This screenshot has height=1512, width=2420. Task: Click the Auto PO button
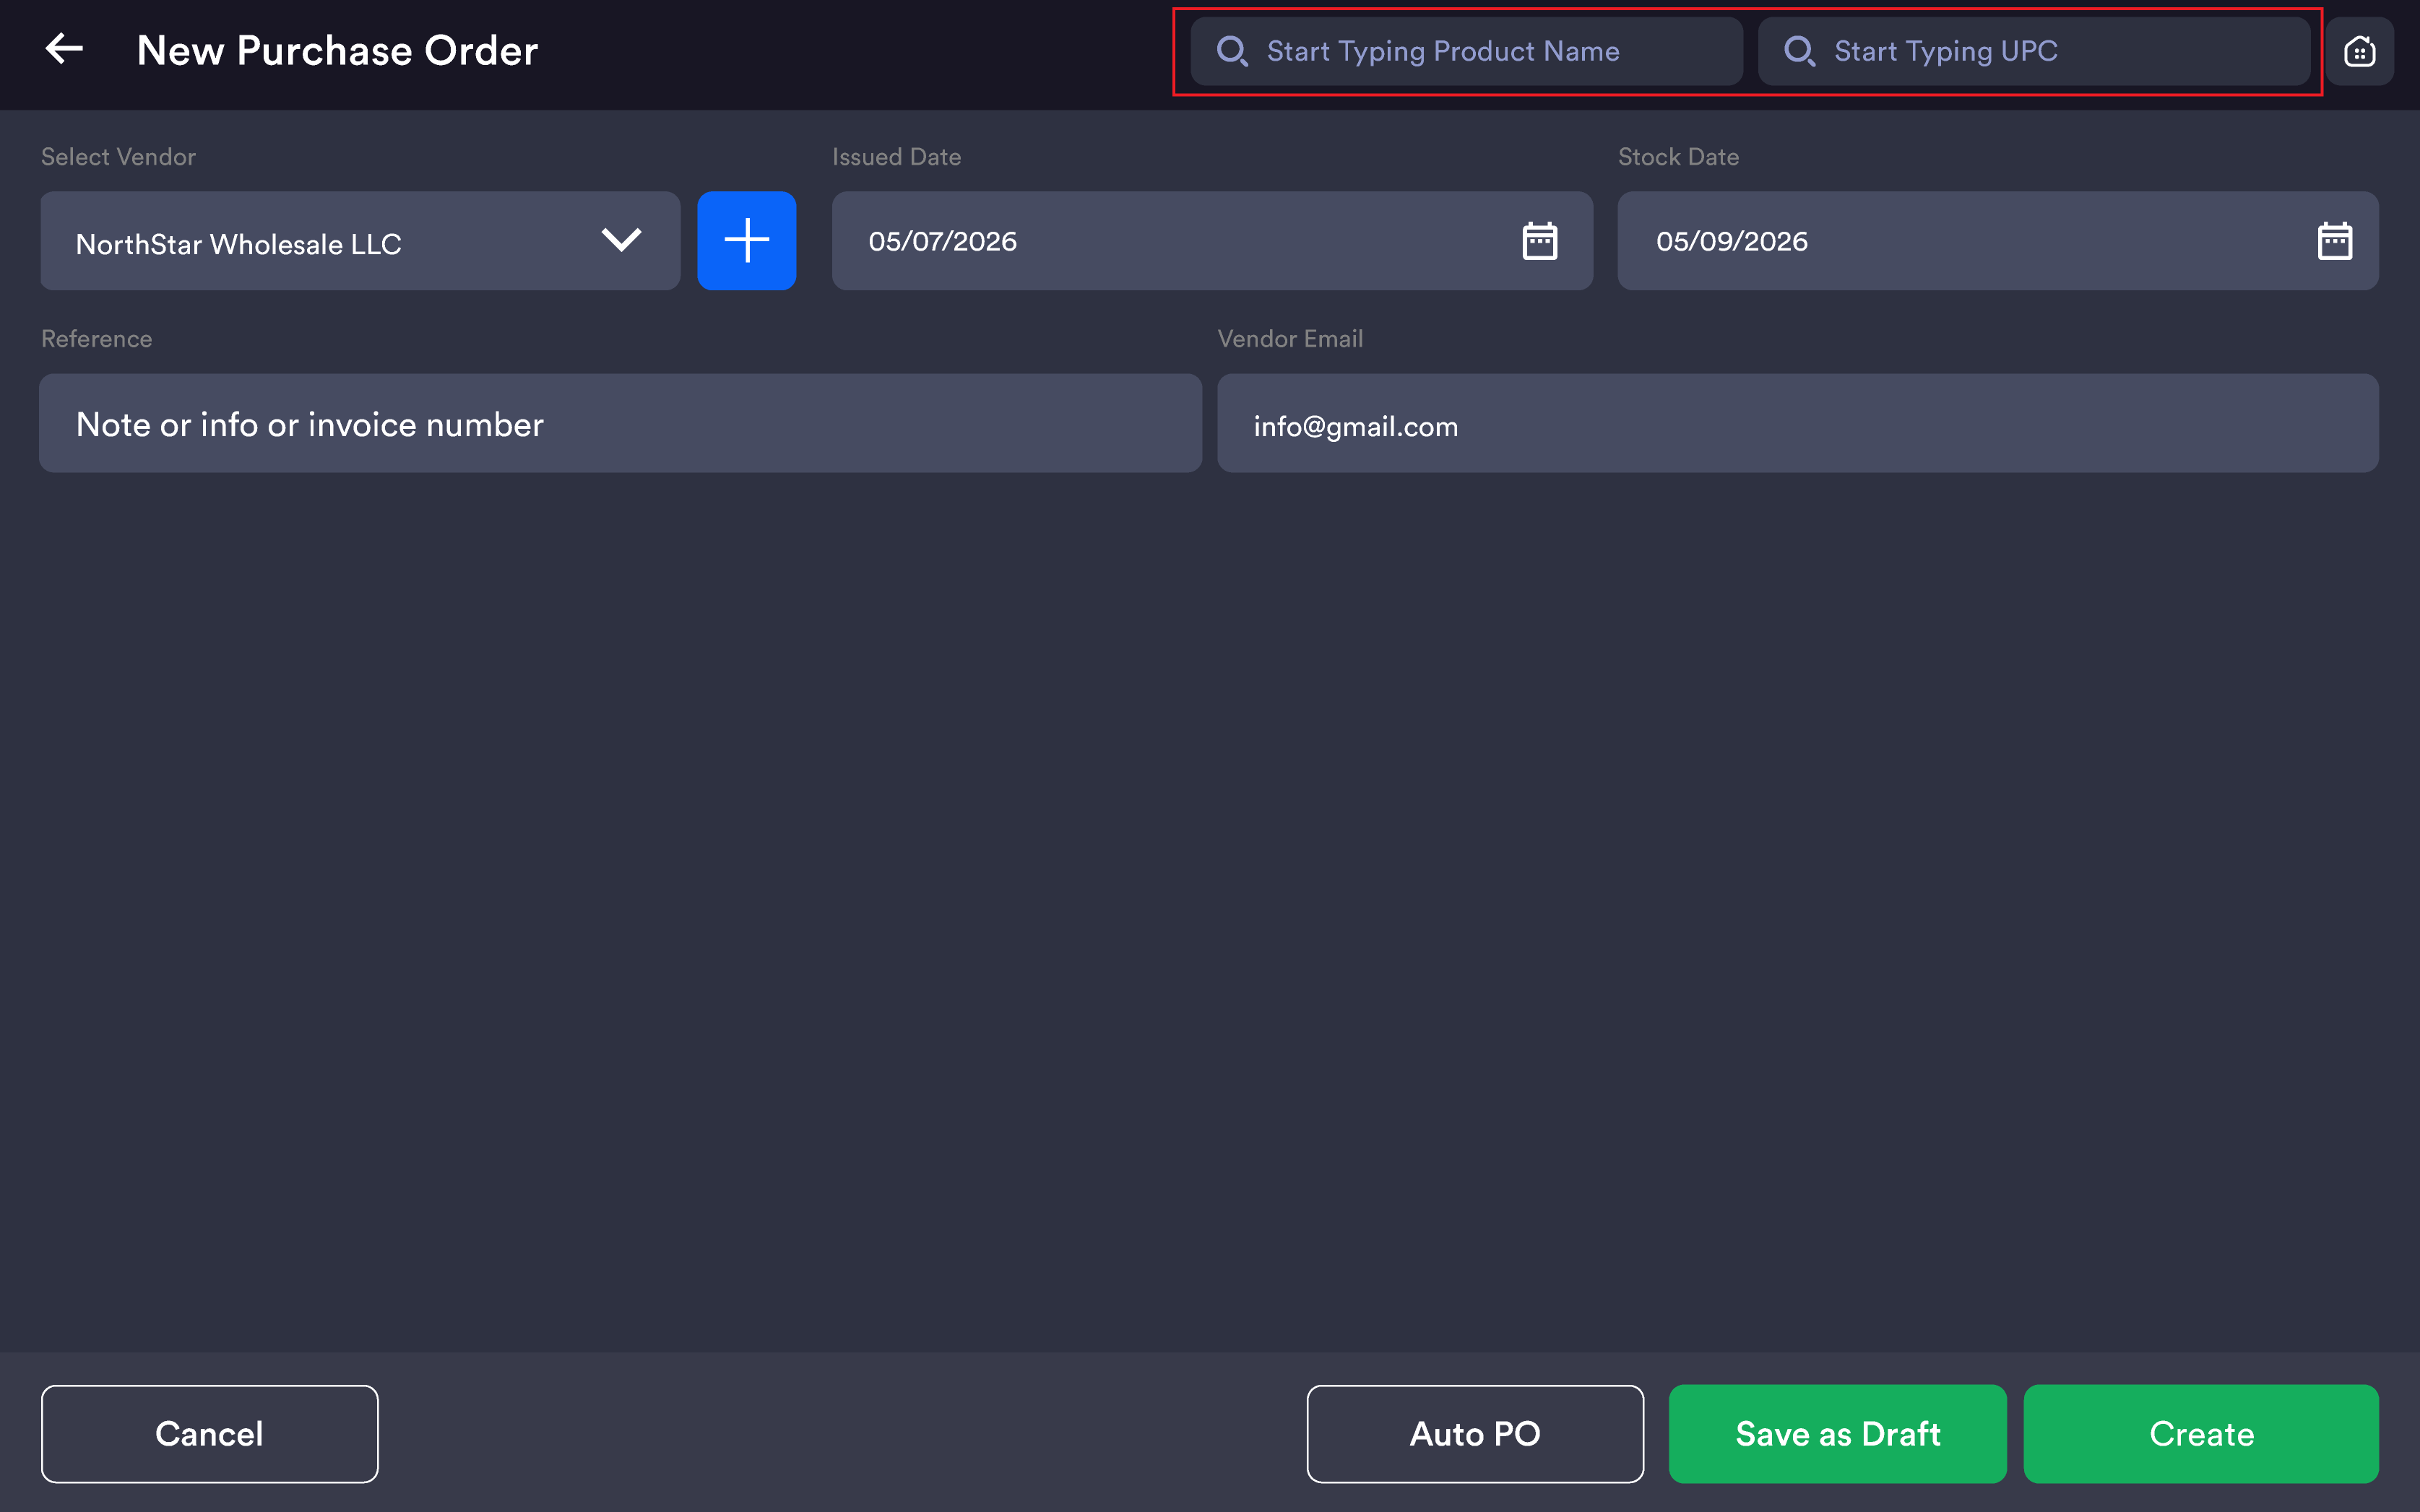click(1474, 1433)
